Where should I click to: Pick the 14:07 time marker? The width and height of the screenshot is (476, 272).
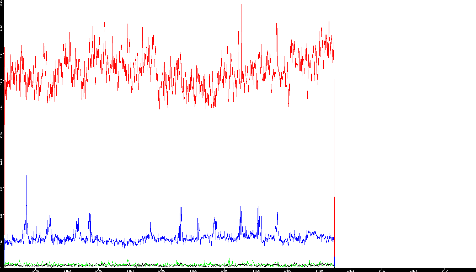[224, 271]
